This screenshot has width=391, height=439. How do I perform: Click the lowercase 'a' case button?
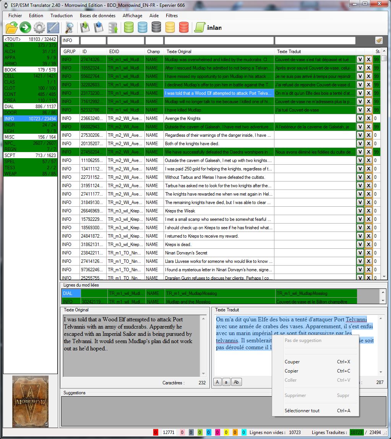click(x=226, y=382)
